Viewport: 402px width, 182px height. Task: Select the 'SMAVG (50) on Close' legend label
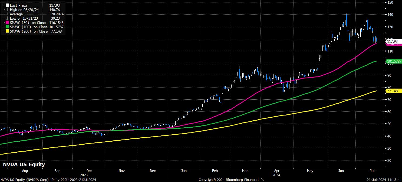point(28,23)
